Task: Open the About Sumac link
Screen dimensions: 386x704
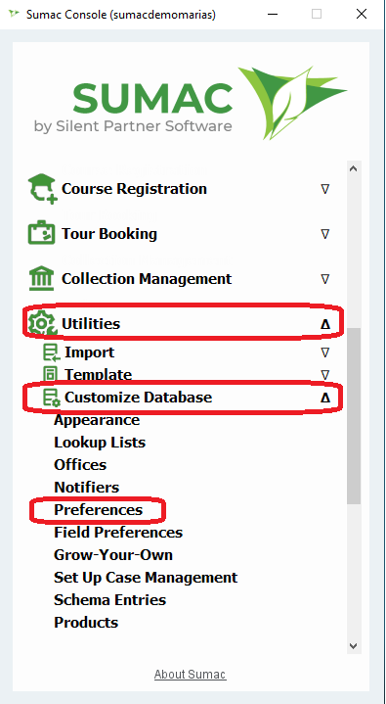Action: [x=191, y=674]
